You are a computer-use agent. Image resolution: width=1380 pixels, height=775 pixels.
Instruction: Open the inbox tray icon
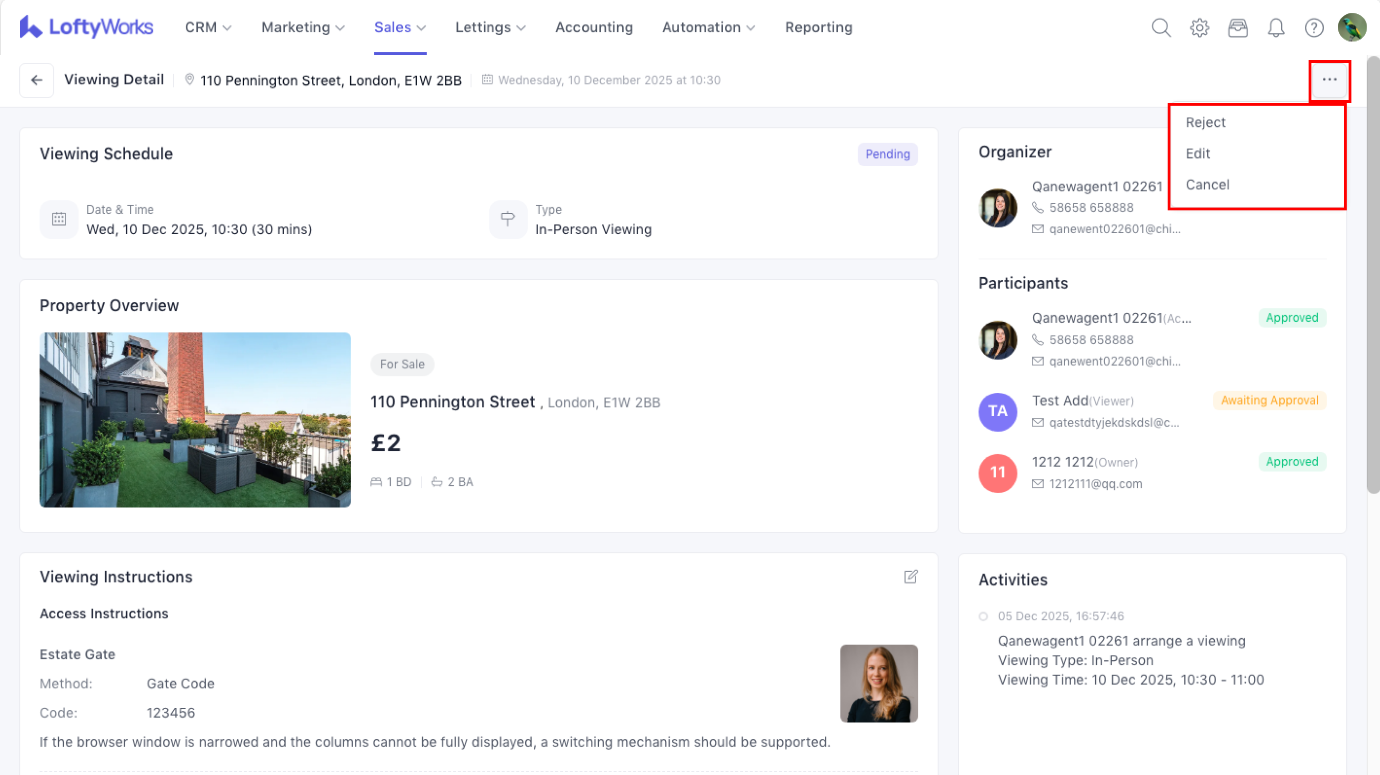(1238, 27)
